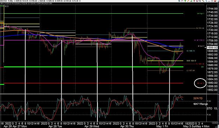Click the Apr 29 Wed date label
This screenshot has width=219, height=128.
point(92,126)
